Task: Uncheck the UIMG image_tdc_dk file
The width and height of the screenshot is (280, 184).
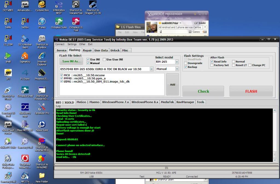Action: click(x=62, y=82)
